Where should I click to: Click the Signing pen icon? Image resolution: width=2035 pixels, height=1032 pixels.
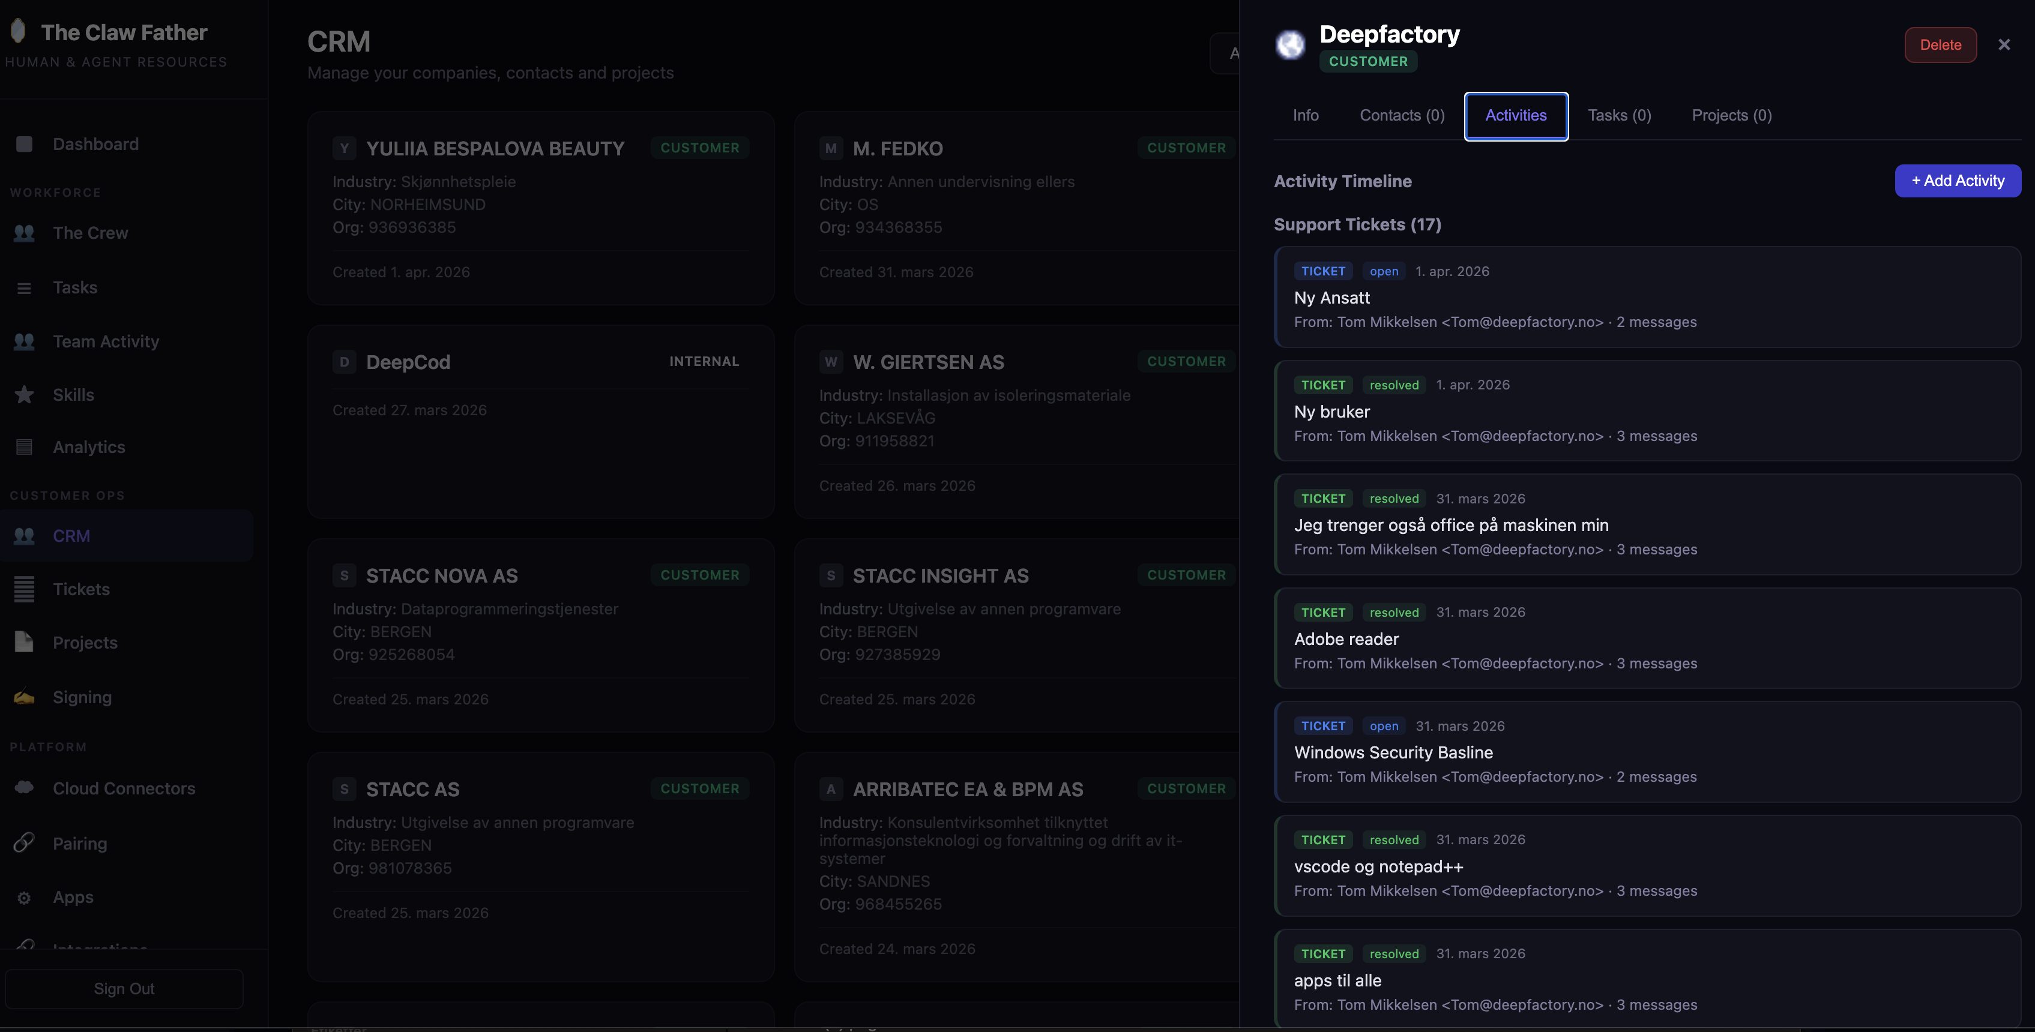[x=25, y=697]
